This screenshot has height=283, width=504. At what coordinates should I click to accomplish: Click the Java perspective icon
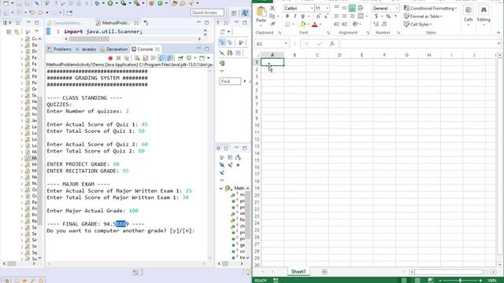[x=245, y=13]
